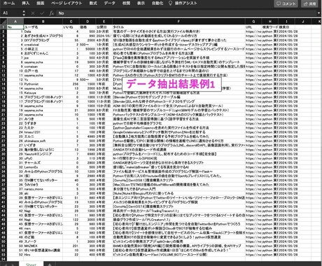This screenshot has width=322, height=266.
Task: Click the formula bar containing No
Action: (x=187, y=13)
